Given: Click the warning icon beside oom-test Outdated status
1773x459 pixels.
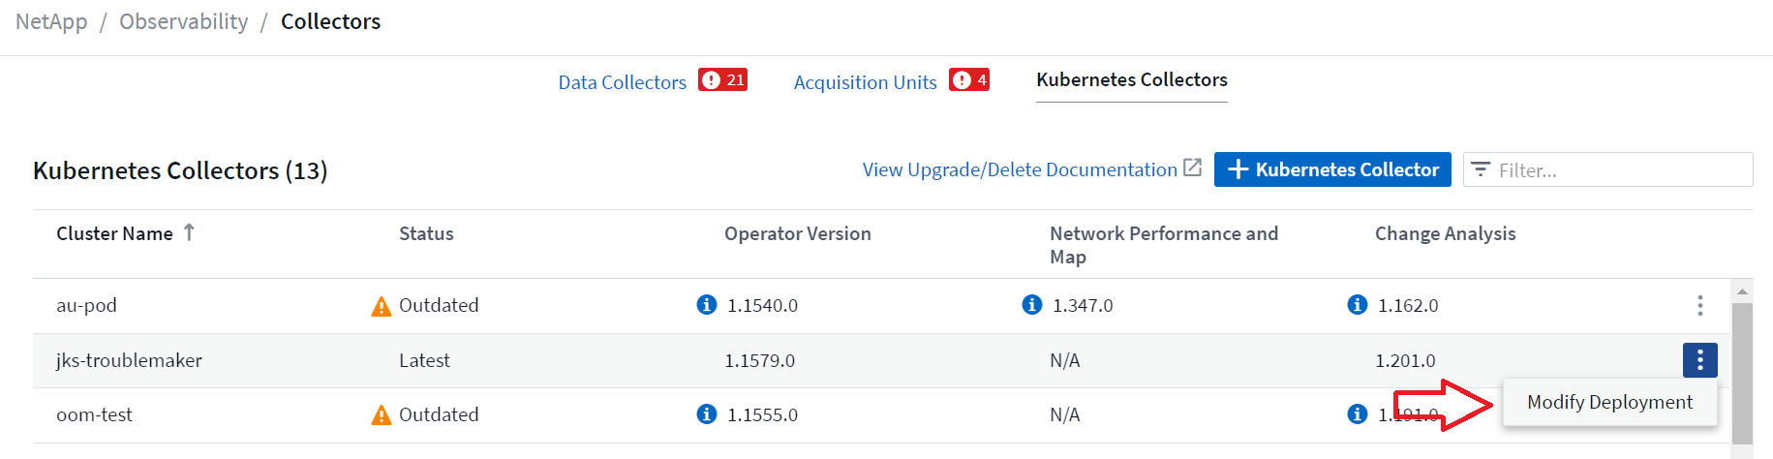Looking at the screenshot, I should coord(382,416).
